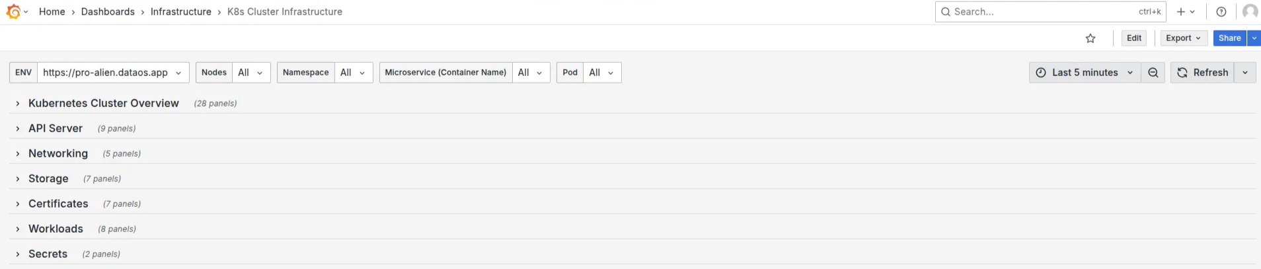
Task: Click the Grafana logo icon
Action: (13, 11)
